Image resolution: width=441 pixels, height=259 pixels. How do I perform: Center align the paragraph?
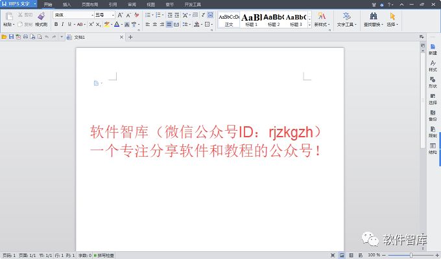pos(155,25)
